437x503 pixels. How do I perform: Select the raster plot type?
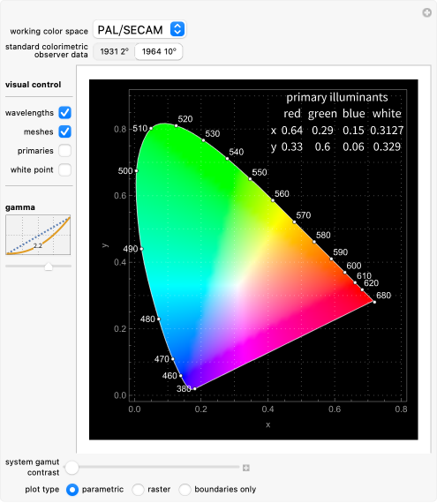pos(138,490)
